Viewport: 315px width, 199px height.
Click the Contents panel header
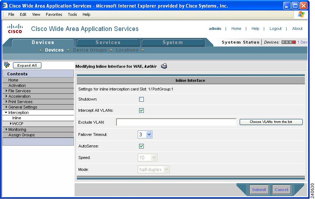(x=38, y=74)
